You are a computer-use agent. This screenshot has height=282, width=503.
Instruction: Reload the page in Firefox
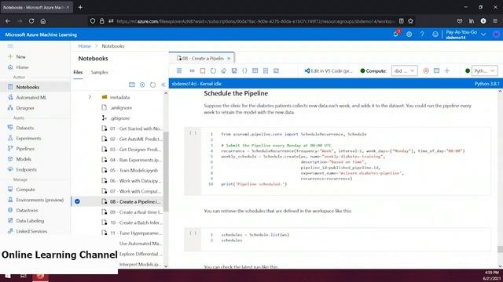(x=31, y=21)
